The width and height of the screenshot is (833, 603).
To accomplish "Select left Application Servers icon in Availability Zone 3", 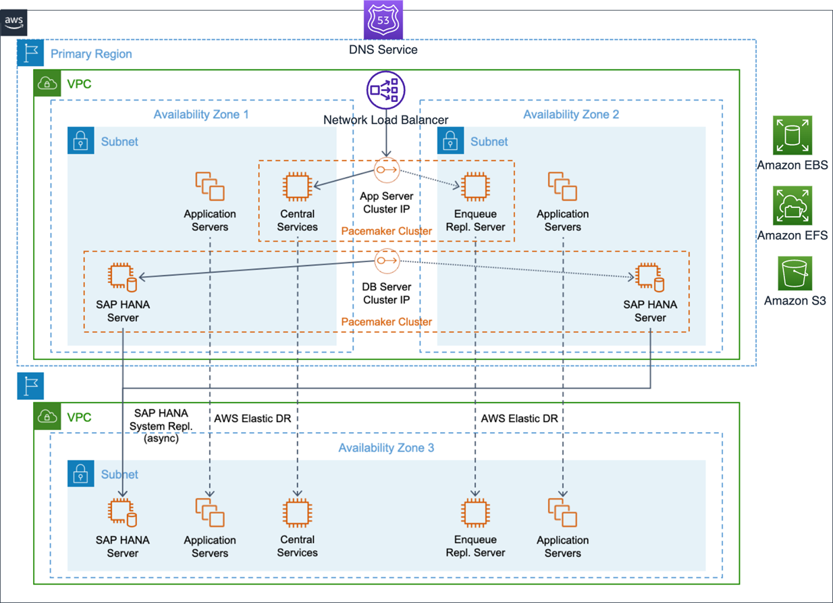I will coord(210,513).
